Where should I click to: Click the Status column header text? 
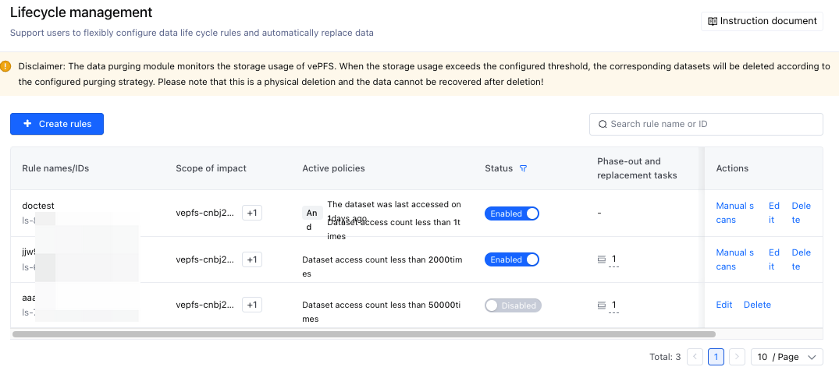(x=499, y=168)
